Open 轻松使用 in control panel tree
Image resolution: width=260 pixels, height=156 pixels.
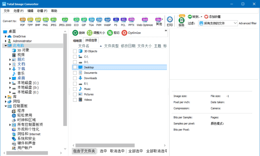click(x=24, y=115)
